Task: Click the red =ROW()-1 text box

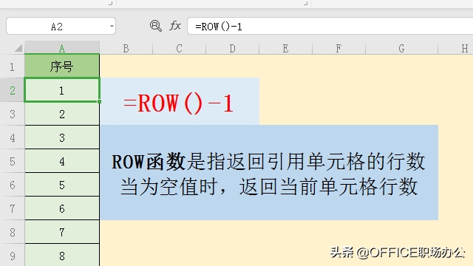Action: [180, 101]
